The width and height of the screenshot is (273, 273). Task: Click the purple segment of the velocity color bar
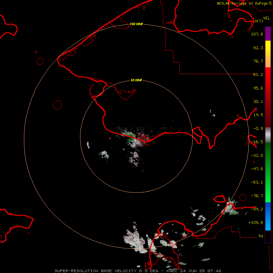tap(268, 34)
